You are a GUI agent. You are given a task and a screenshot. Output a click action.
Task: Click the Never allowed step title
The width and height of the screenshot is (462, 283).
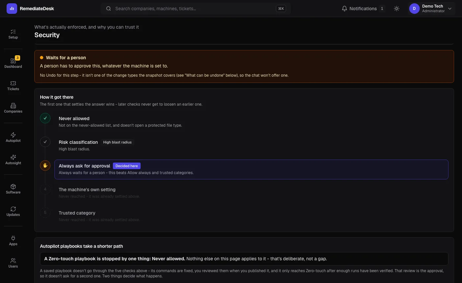coord(74,118)
